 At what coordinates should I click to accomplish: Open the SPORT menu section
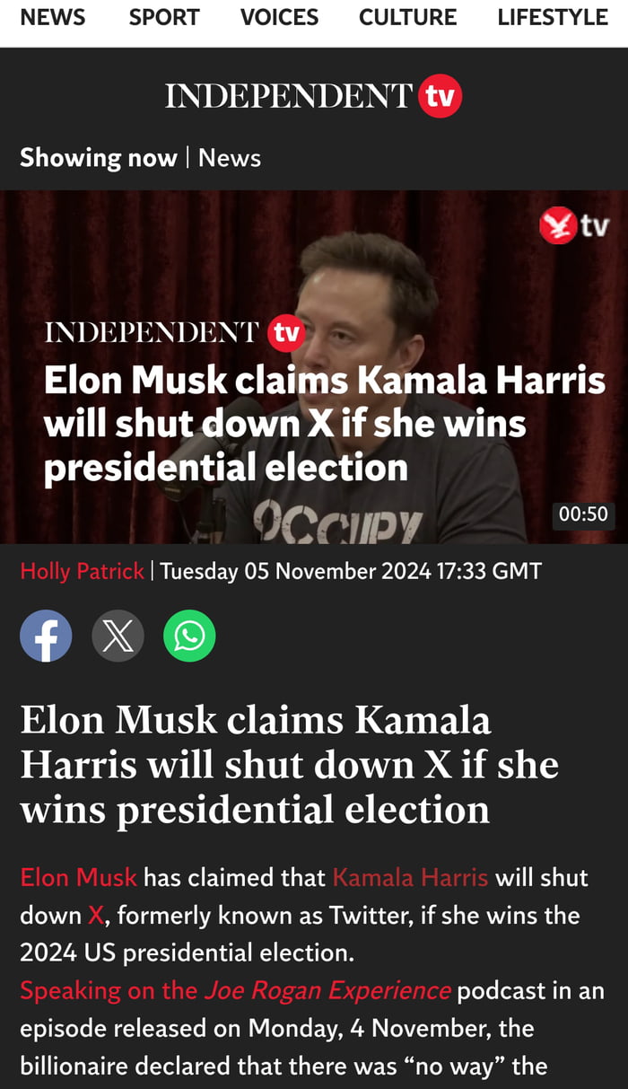(x=164, y=17)
